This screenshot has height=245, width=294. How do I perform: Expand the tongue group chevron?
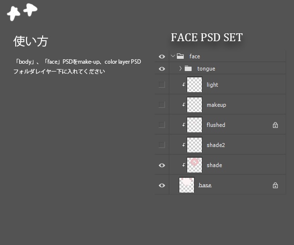point(180,69)
